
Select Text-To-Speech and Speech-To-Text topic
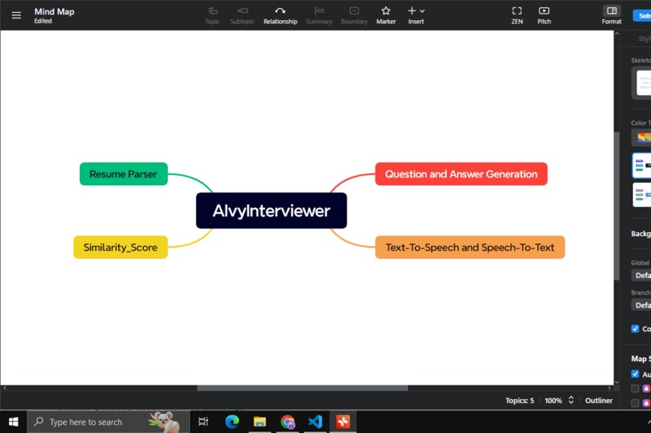point(470,248)
